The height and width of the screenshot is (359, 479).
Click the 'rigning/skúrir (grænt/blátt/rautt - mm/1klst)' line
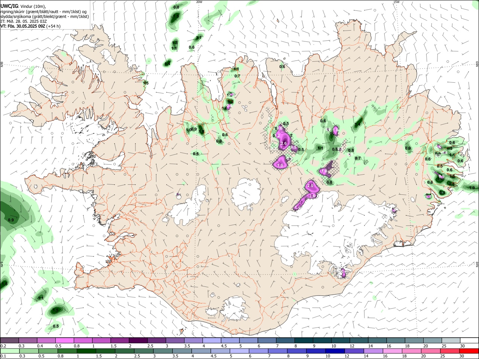coord(43,12)
